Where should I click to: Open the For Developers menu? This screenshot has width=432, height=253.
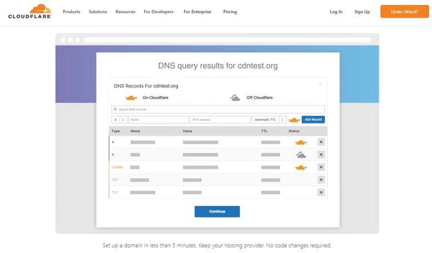click(x=159, y=12)
